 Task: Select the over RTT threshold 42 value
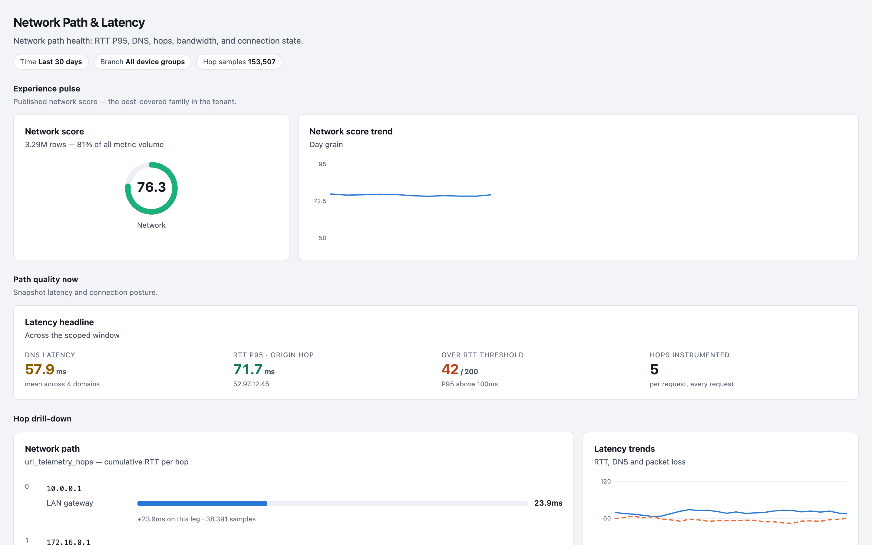(450, 369)
